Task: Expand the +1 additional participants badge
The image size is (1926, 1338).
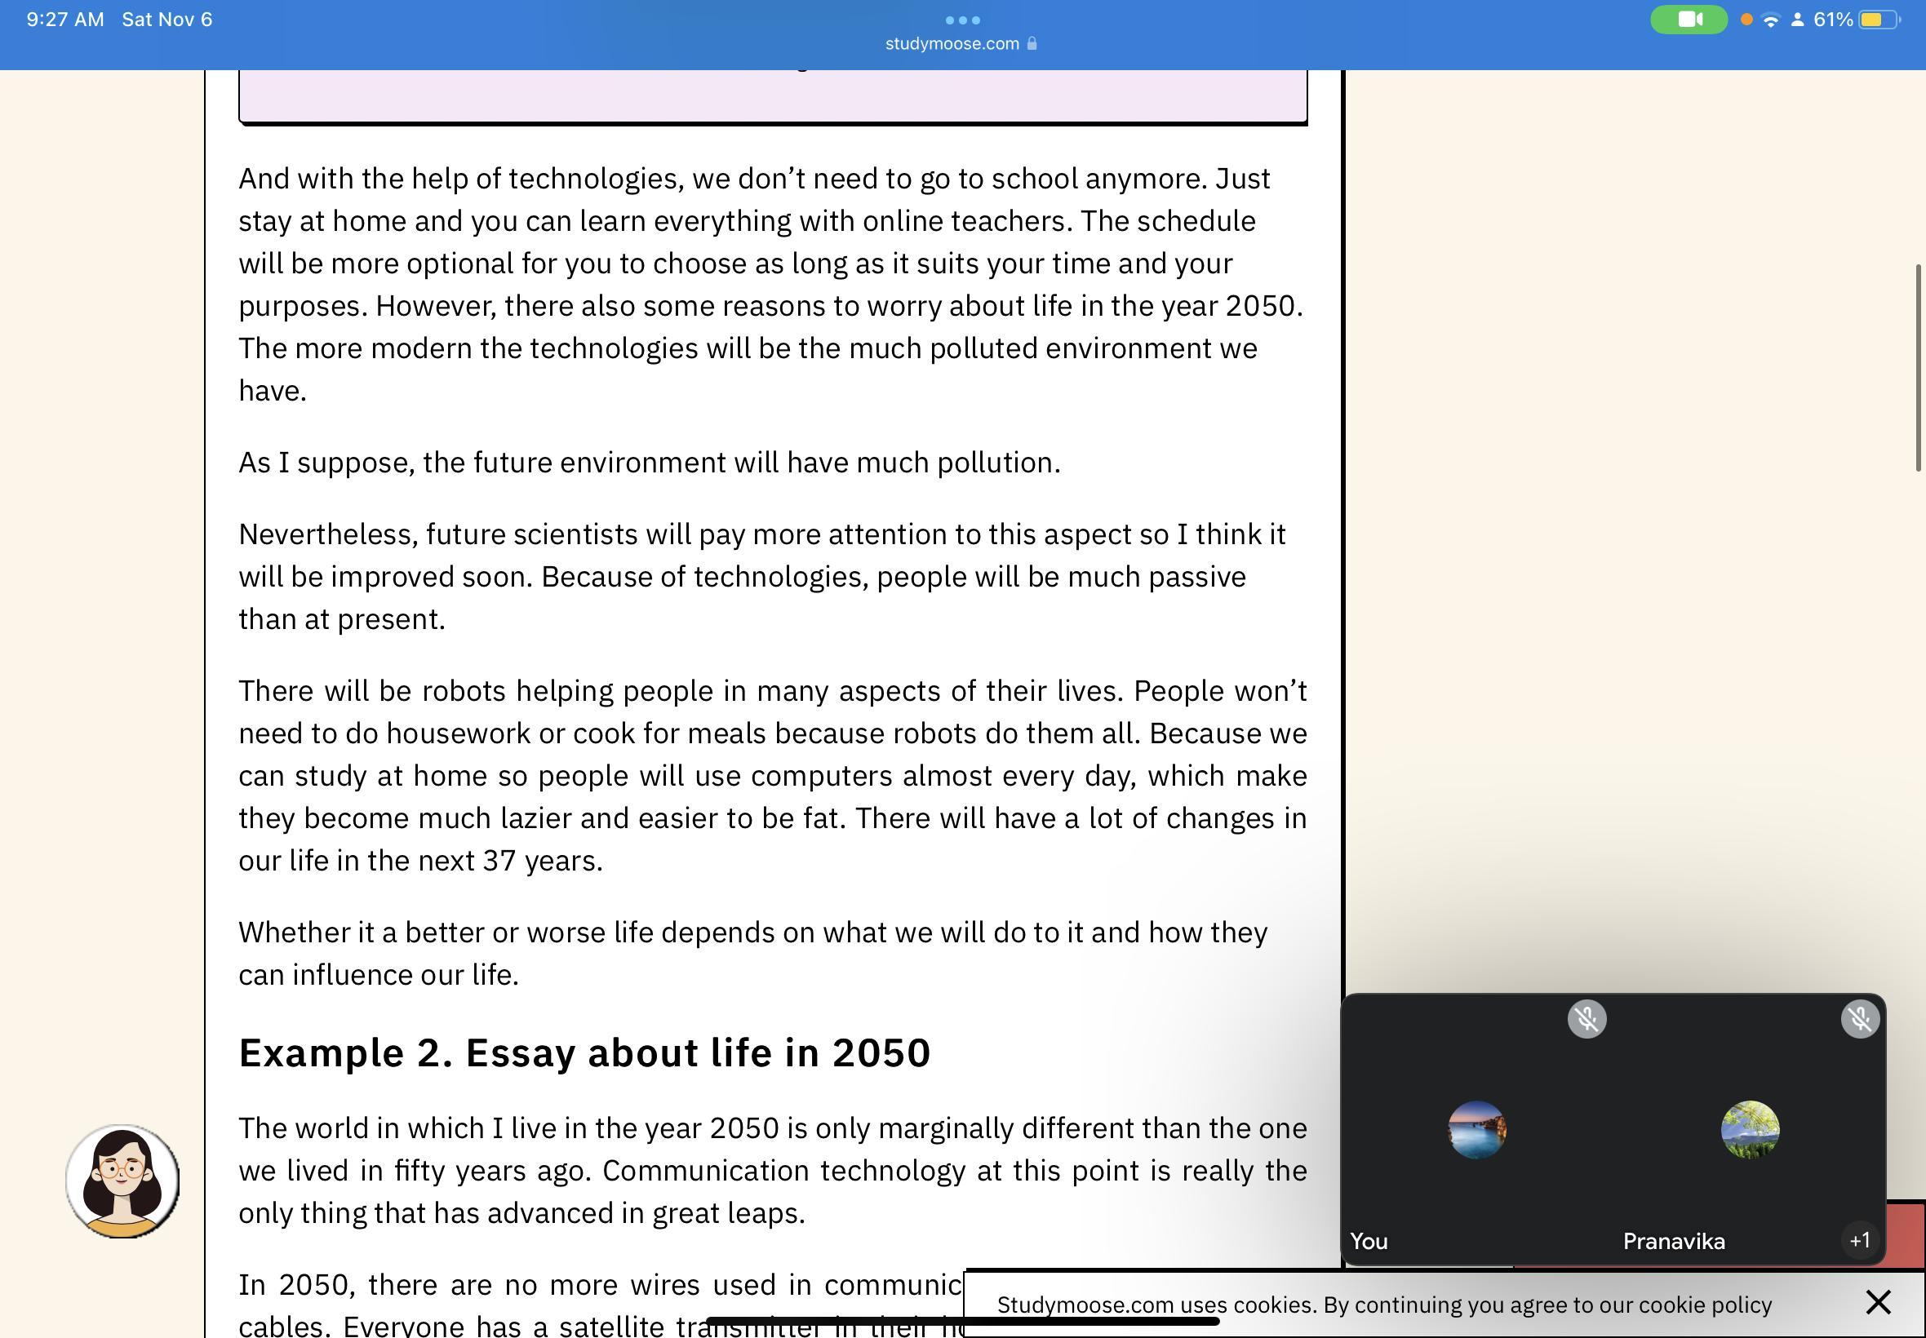Action: pyautogui.click(x=1859, y=1240)
